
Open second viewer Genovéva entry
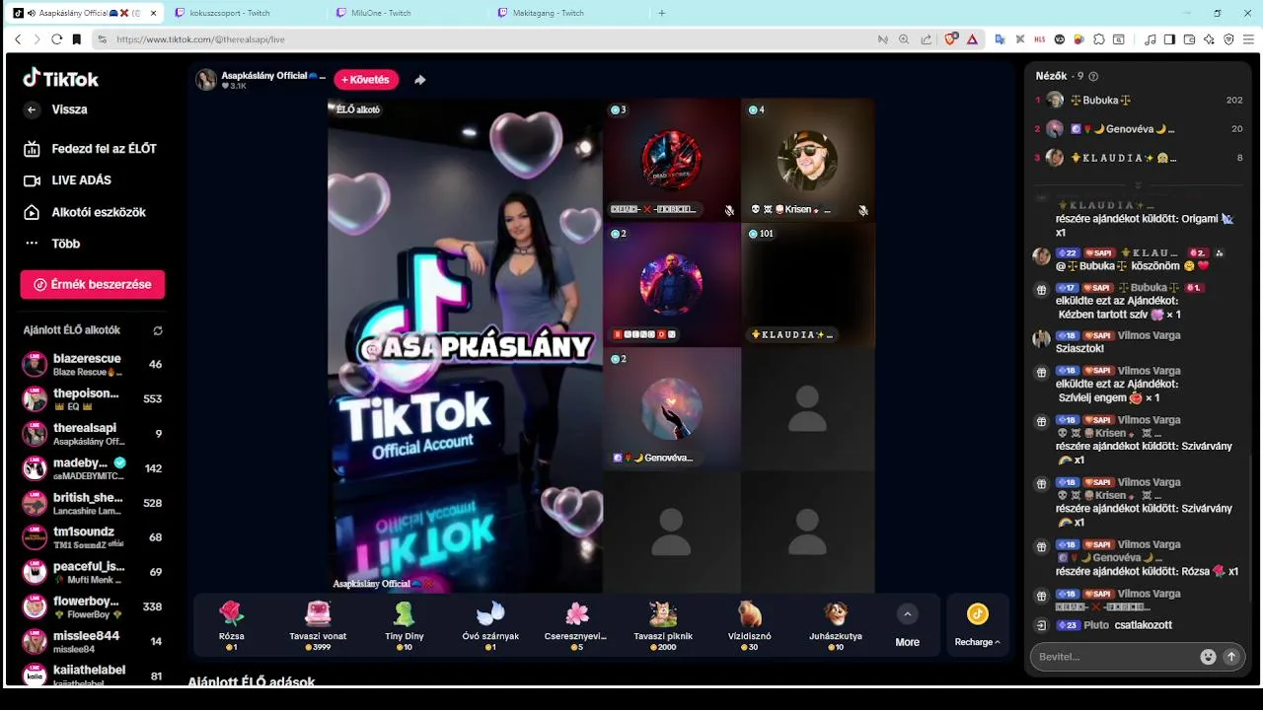click(1138, 128)
